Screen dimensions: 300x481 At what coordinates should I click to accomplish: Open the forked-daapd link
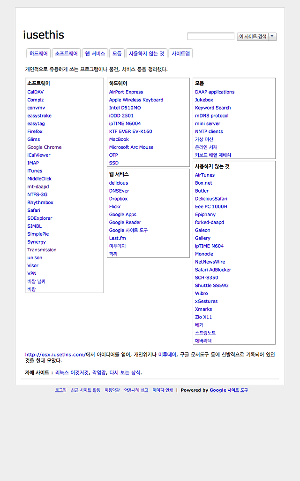[210, 222]
